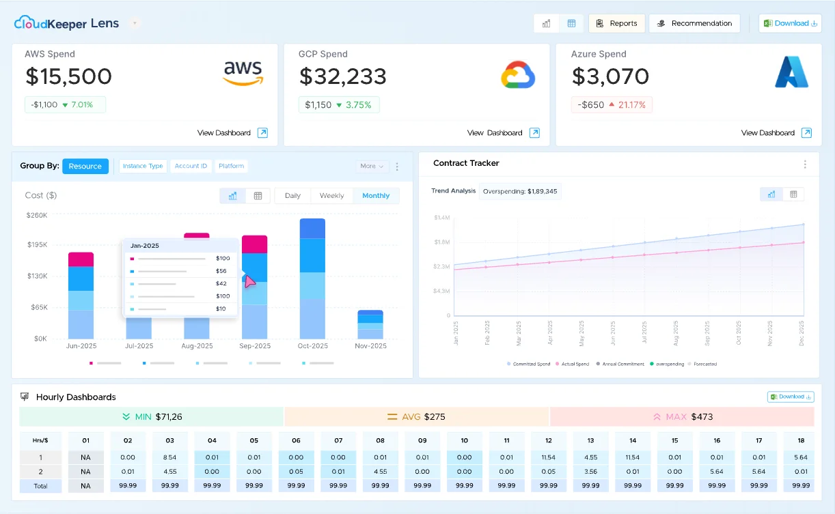The height and width of the screenshot is (514, 835).
Task: Click the top Download Excel button
Action: 790,23
